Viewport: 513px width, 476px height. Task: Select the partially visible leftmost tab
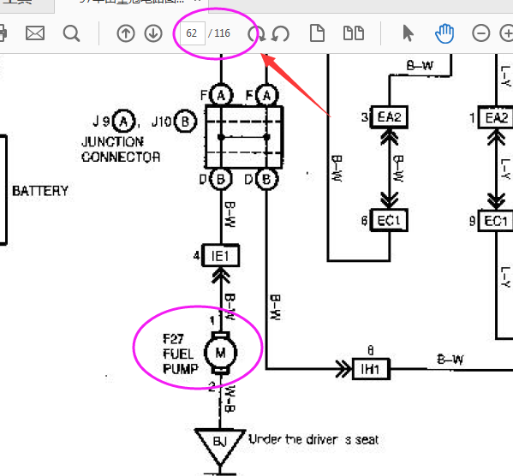(x=27, y=5)
